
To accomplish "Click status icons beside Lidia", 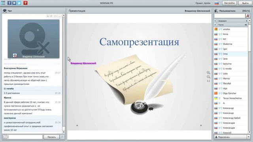I will 221,74.
